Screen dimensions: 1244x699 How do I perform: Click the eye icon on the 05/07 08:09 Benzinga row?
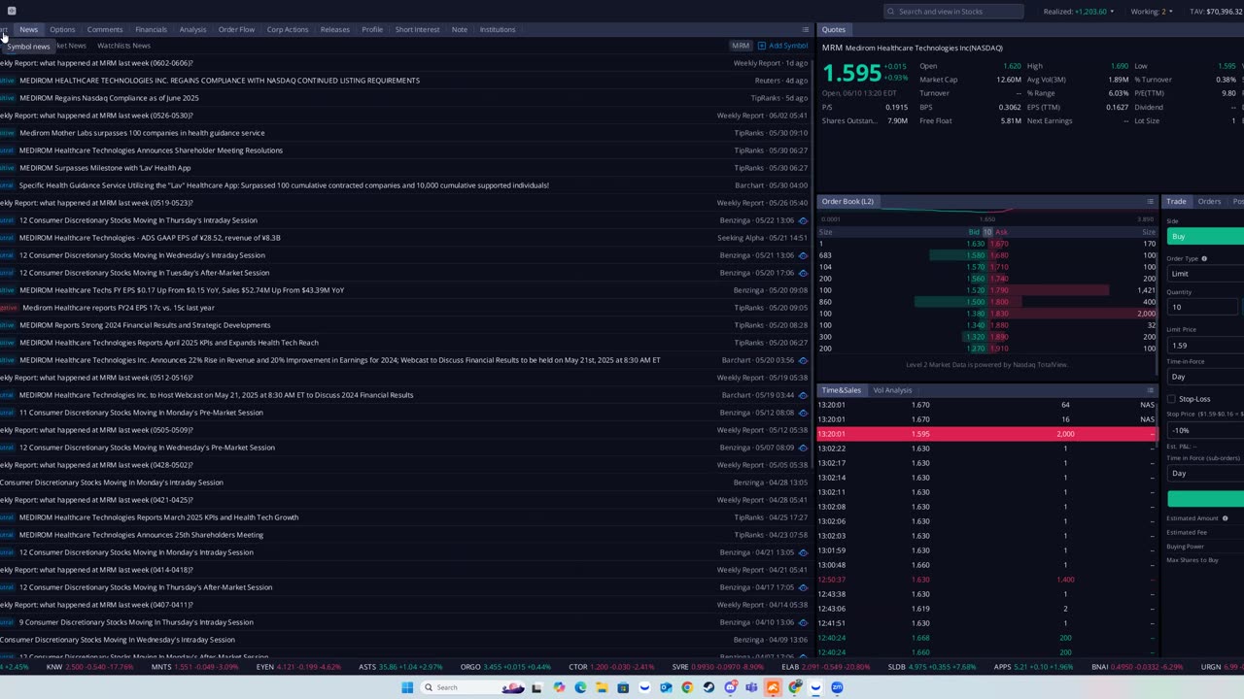[803, 448]
